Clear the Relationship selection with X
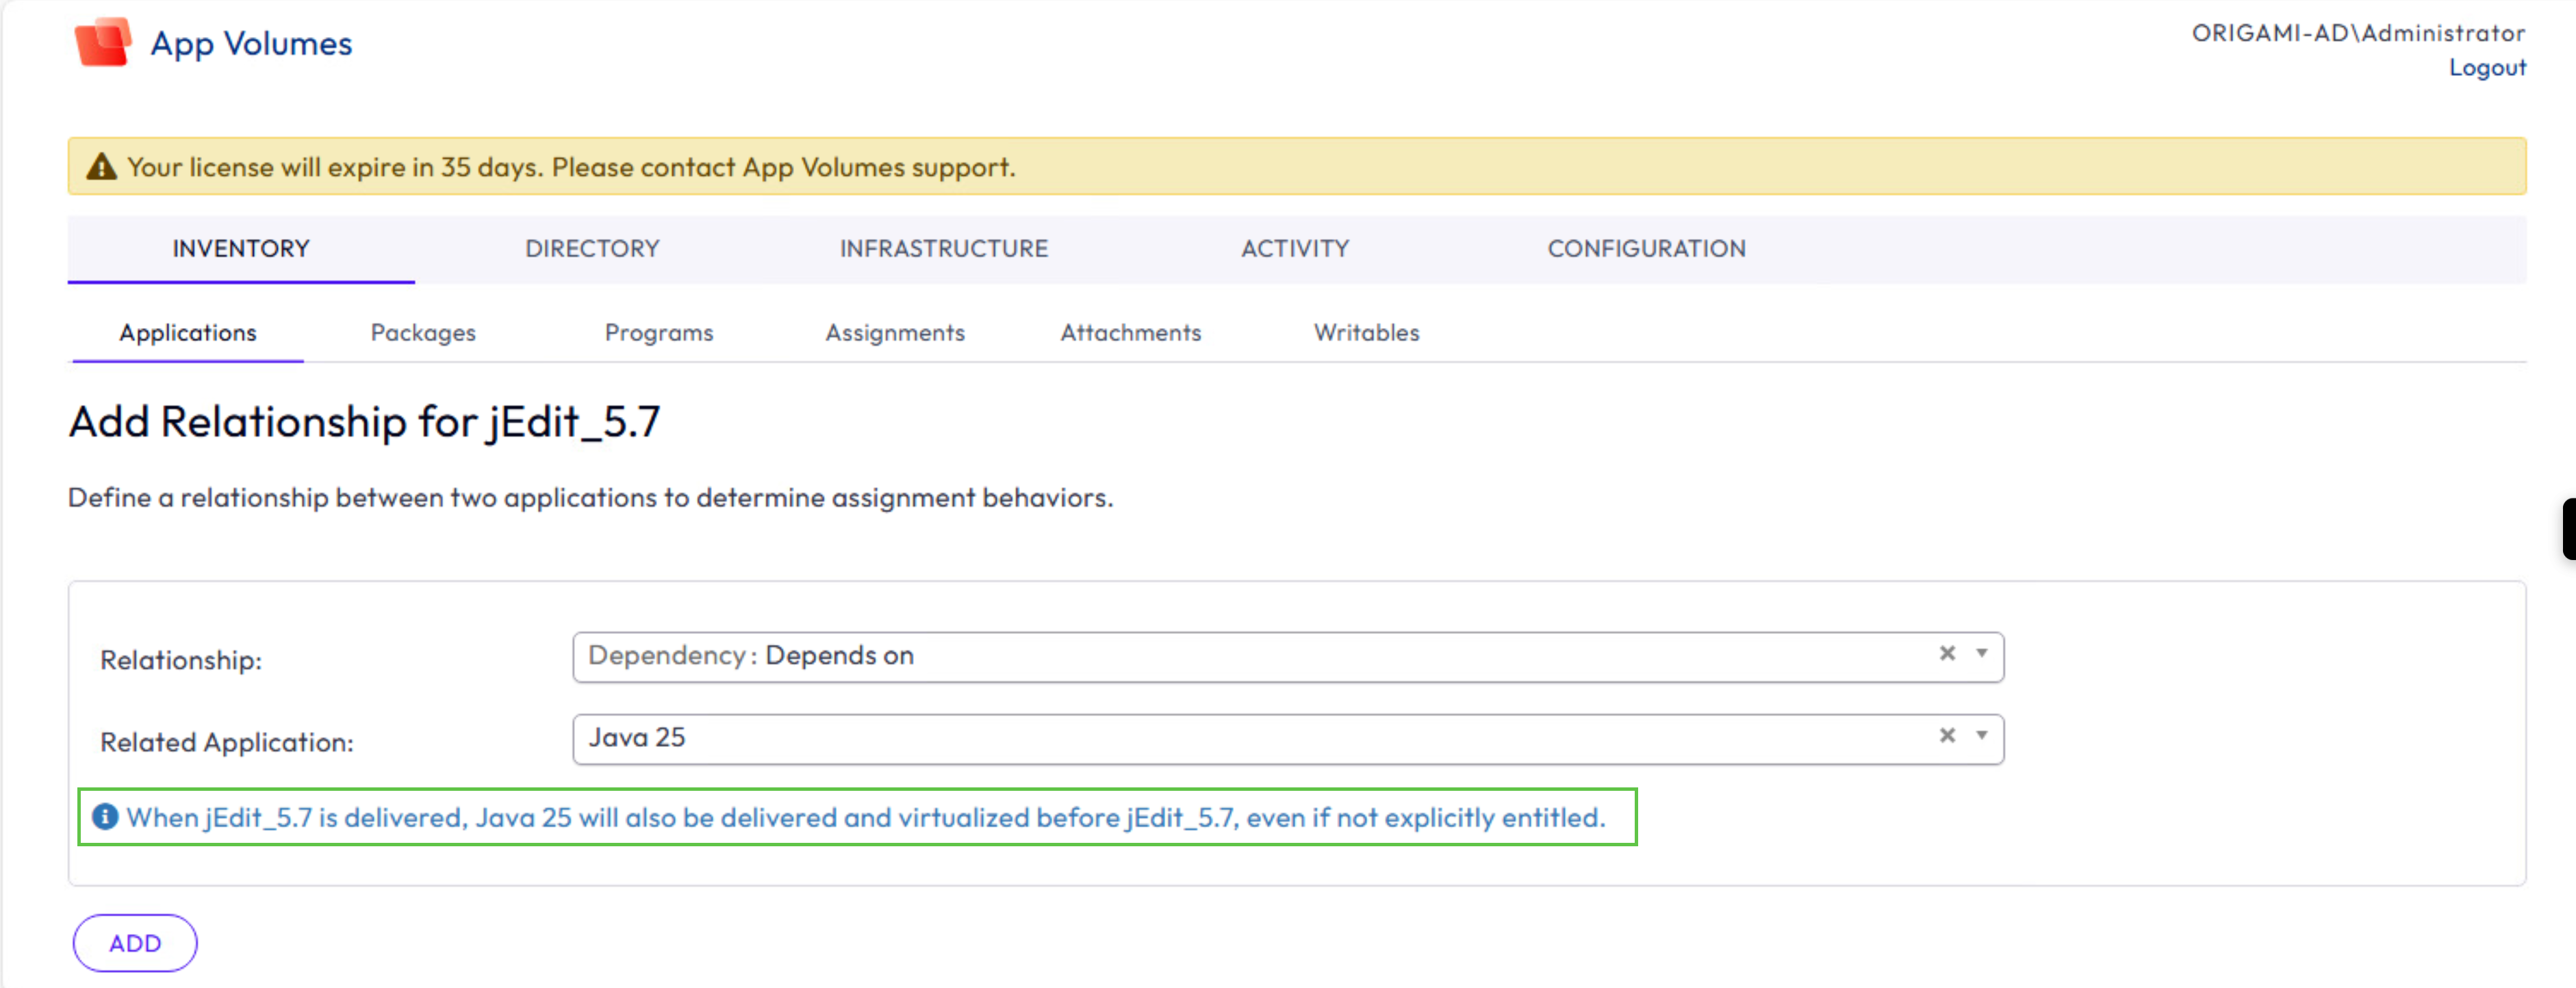Screen dimensions: 2576x988 click(x=1947, y=654)
